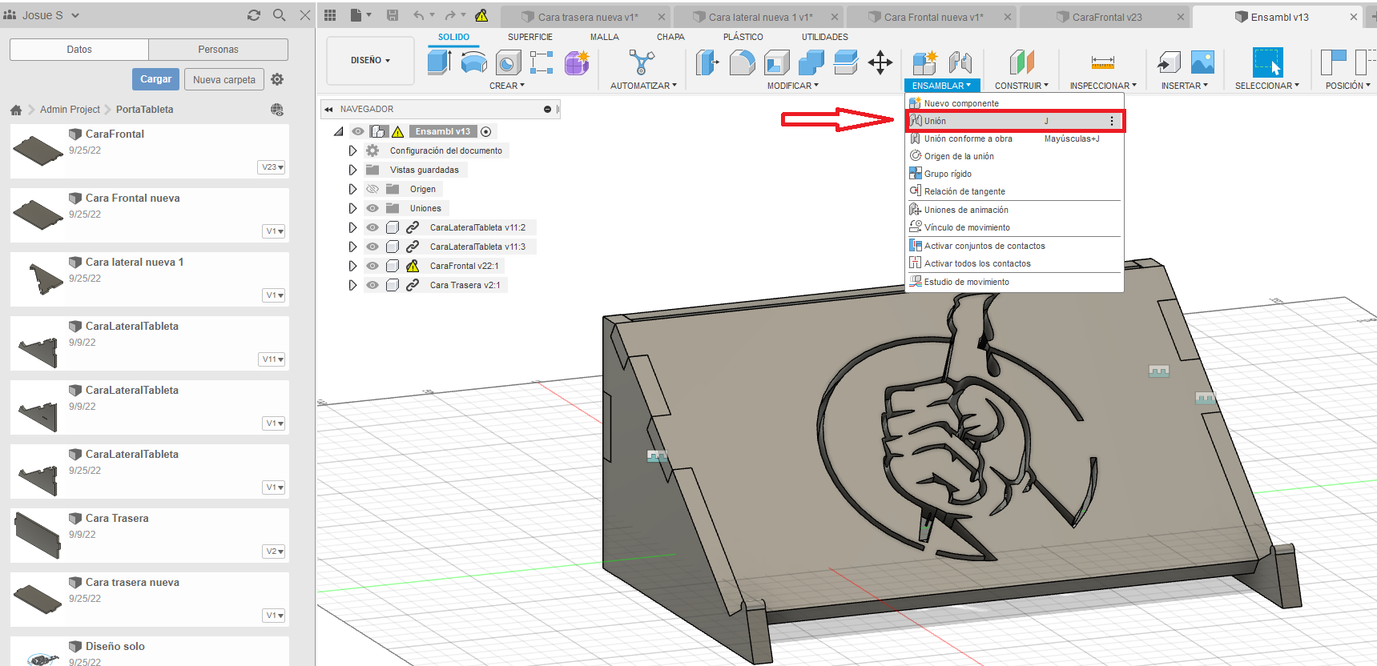Click the Automatizar tool icon
1377x666 pixels.
(x=642, y=62)
